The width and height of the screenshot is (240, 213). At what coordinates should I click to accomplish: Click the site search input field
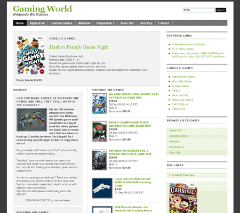coord(199,10)
